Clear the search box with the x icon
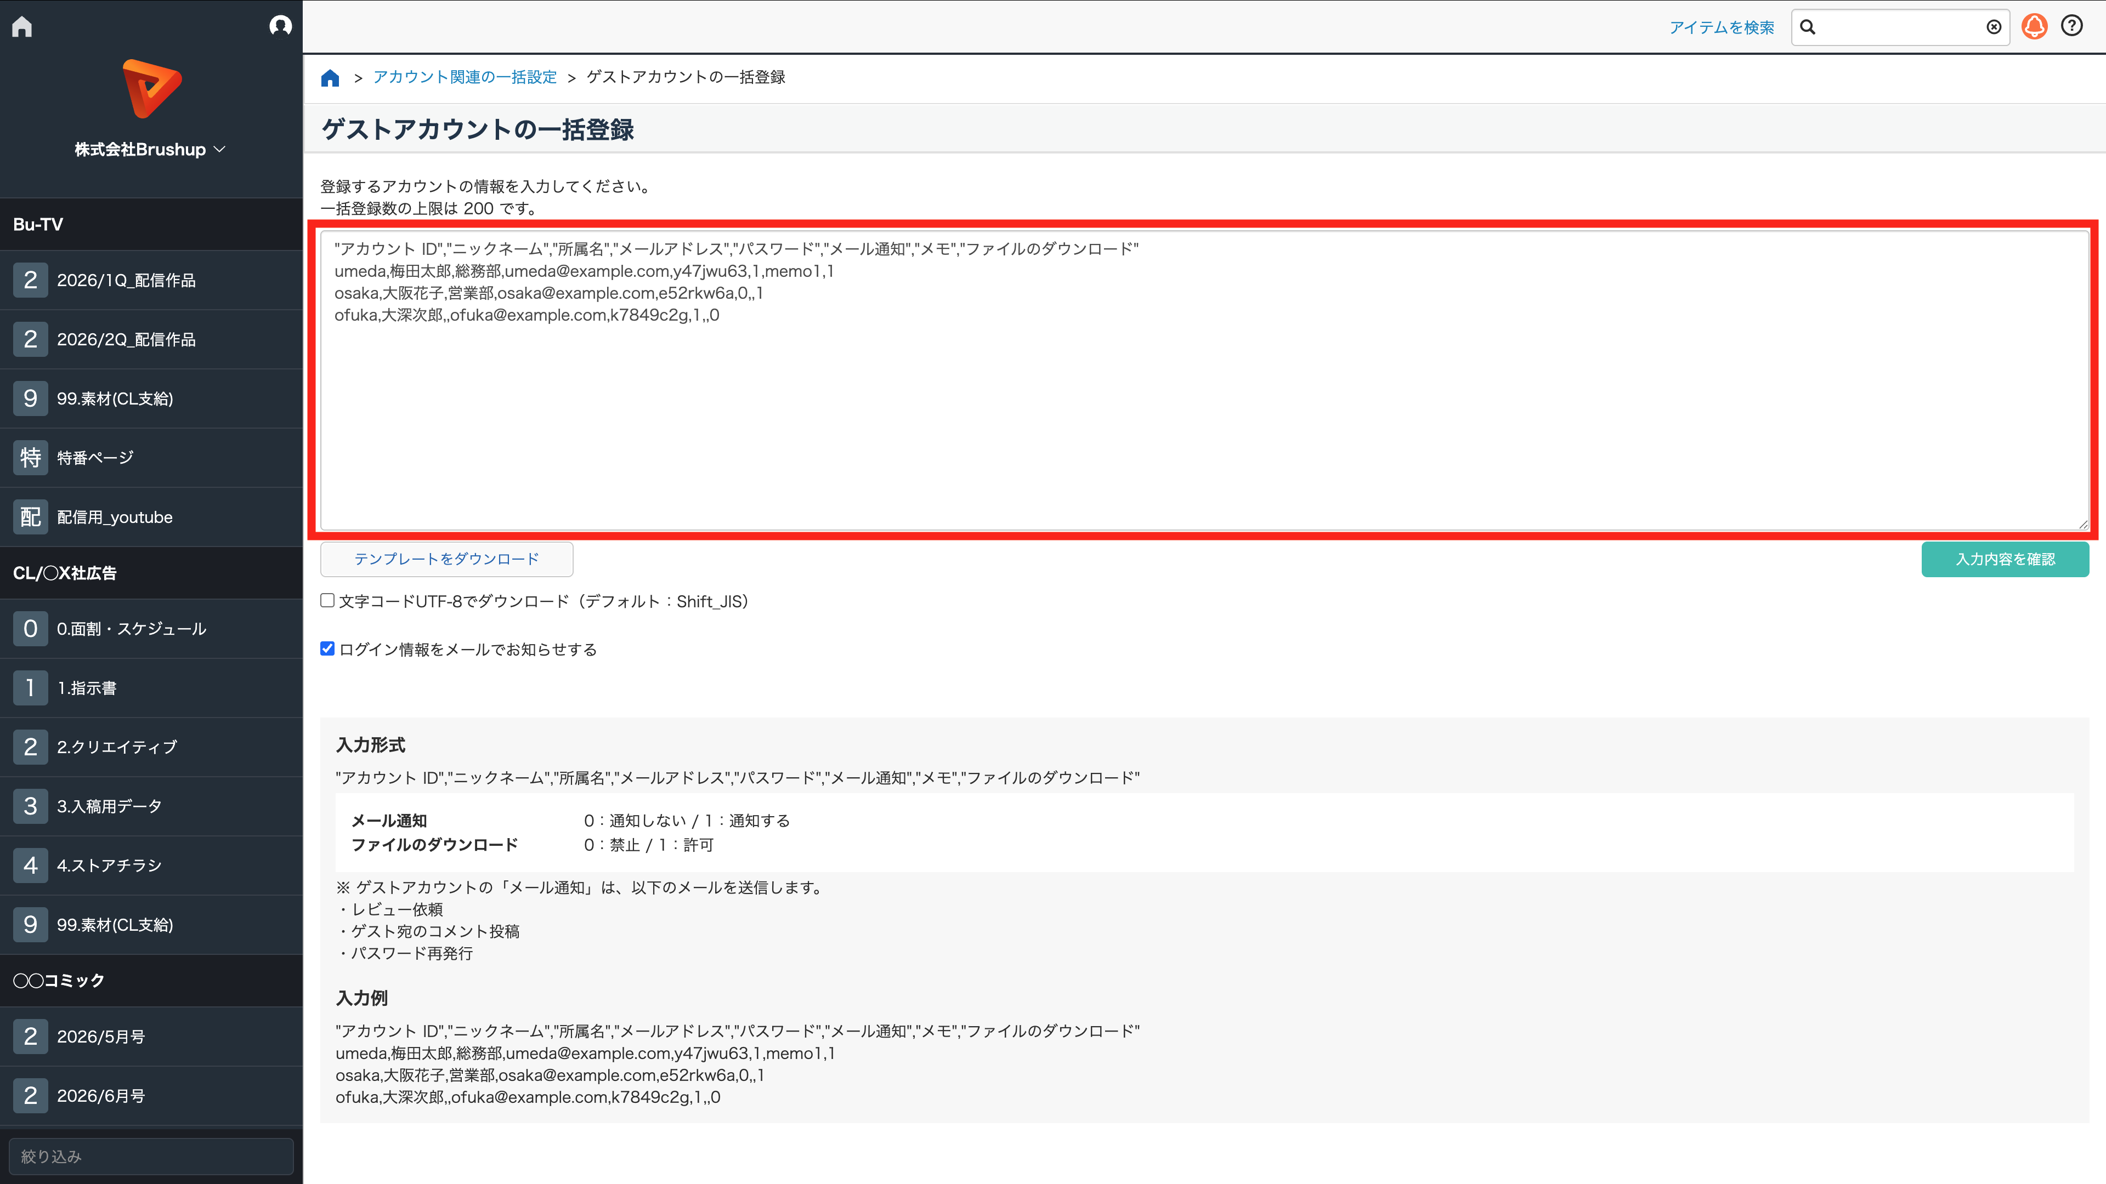This screenshot has height=1184, width=2106. 1994,27
